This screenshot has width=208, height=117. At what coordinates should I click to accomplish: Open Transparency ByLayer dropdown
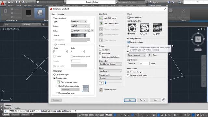(x=110, y=78)
